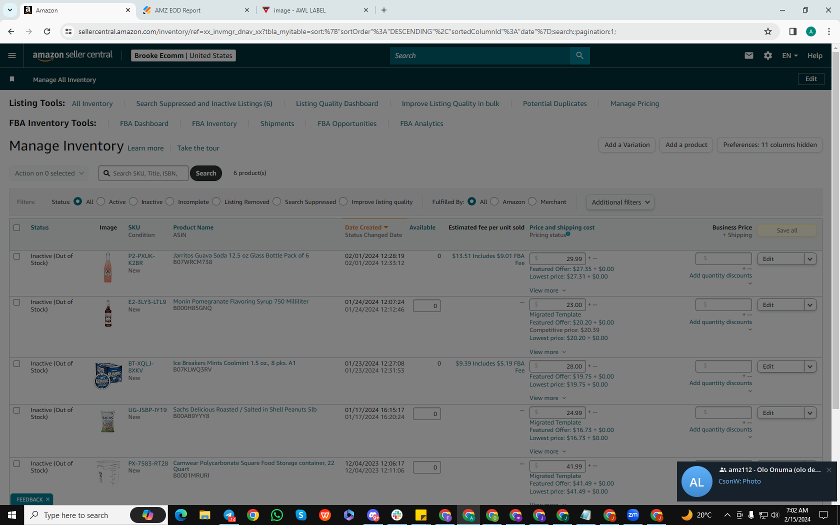
Task: Open Microsoft Edge from the taskbar
Action: pyautogui.click(x=181, y=515)
